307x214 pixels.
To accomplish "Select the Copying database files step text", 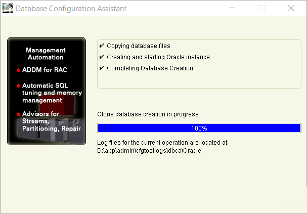I will pyautogui.click(x=138, y=46).
